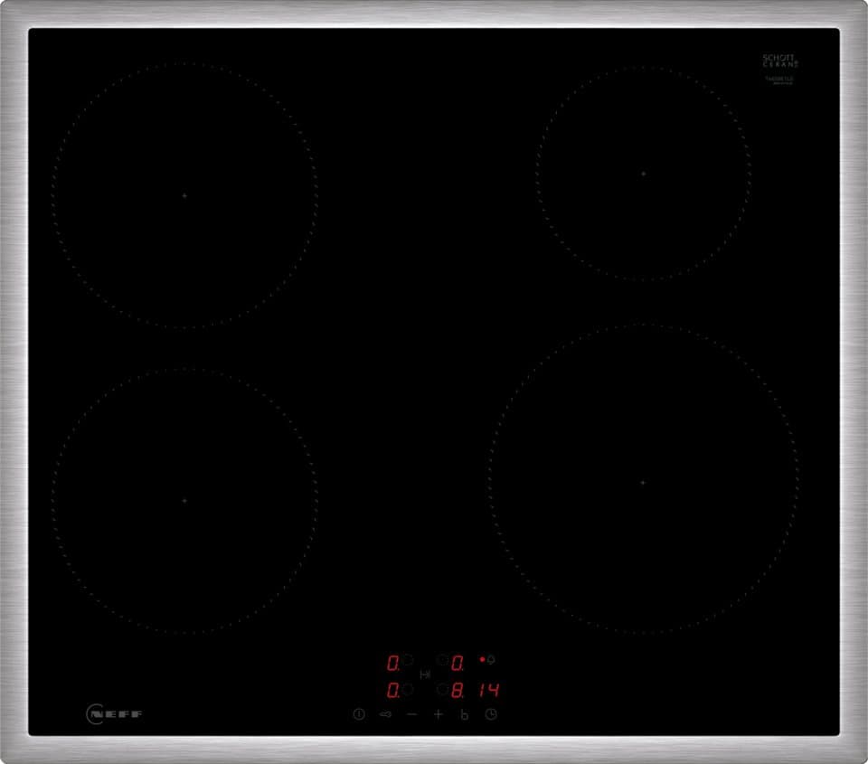Tap the 'b' power boost symbol
This screenshot has width=868, height=764.
465,714
